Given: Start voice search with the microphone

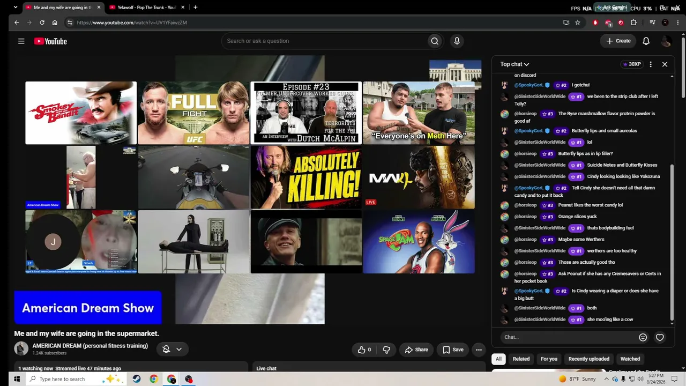Looking at the screenshot, I should point(457,41).
